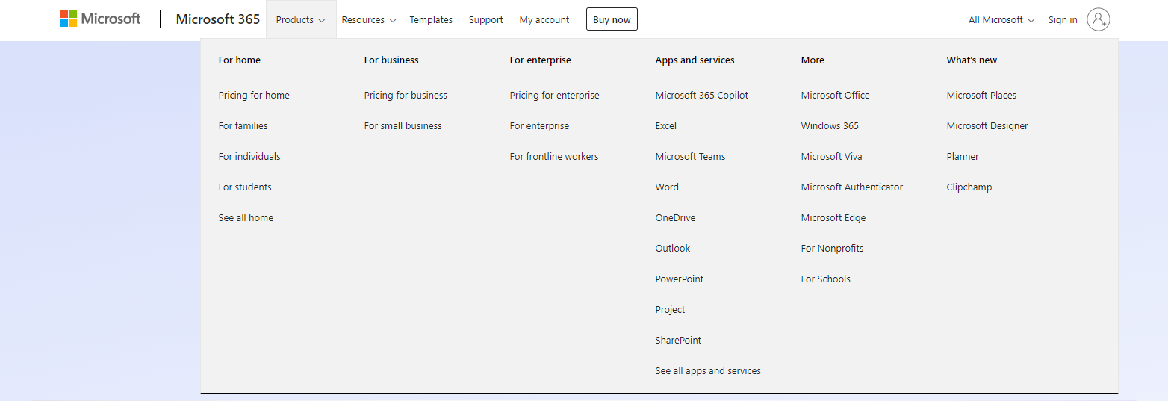Click the What's new heading
Viewport: 1168px width, 401px height.
click(x=972, y=60)
